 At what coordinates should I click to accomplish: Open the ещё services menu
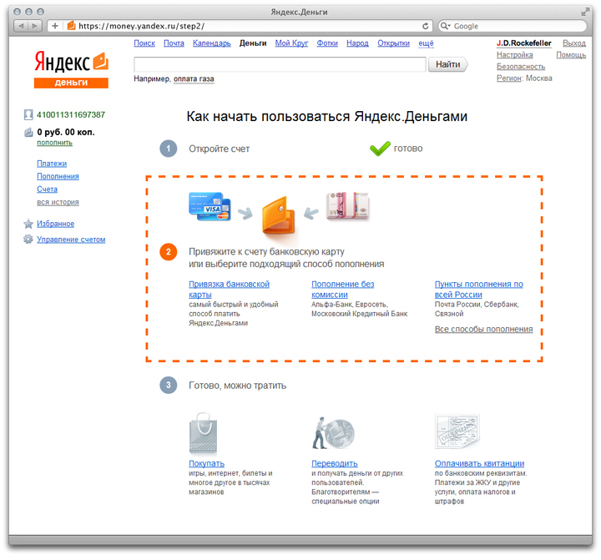426,43
